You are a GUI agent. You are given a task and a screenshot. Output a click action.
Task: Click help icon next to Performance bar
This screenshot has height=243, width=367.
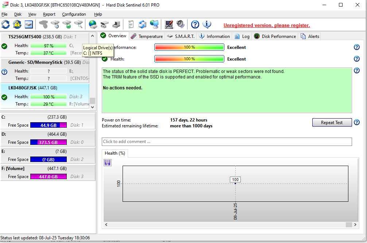click(356, 47)
